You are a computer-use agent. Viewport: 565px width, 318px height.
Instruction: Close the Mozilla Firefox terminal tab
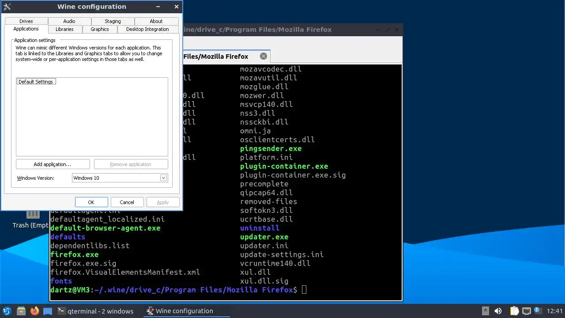click(264, 56)
